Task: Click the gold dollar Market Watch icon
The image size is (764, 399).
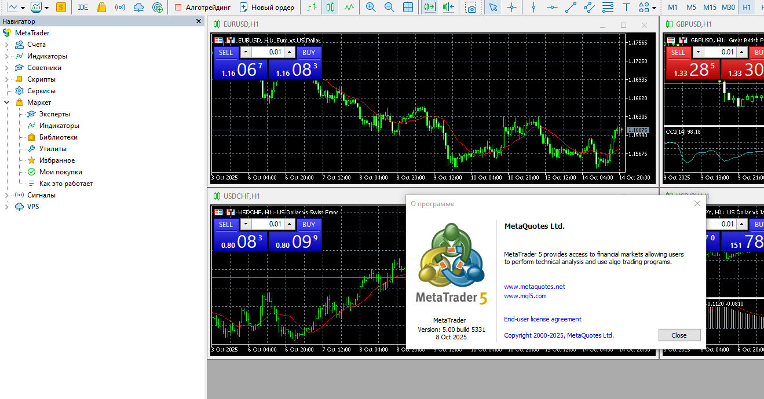Action: (61, 8)
